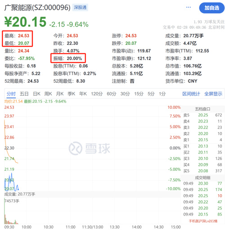Click the 量比 value 24.34
Image resolution: width=225 pixels, height=231 pixels.
24,51
